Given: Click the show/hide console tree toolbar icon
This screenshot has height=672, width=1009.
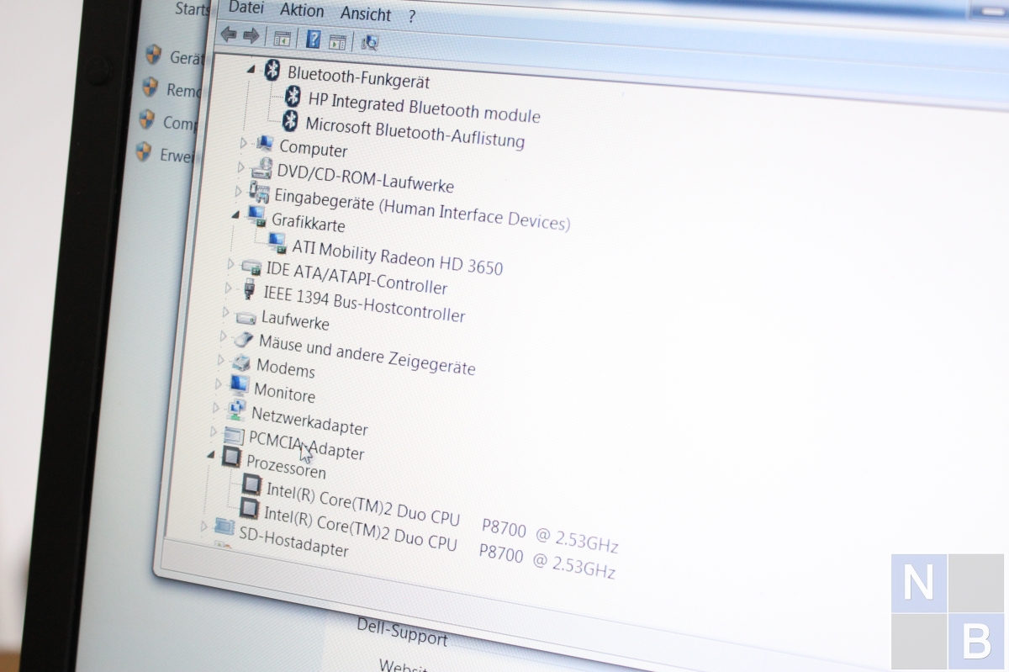Looking at the screenshot, I should click(282, 38).
